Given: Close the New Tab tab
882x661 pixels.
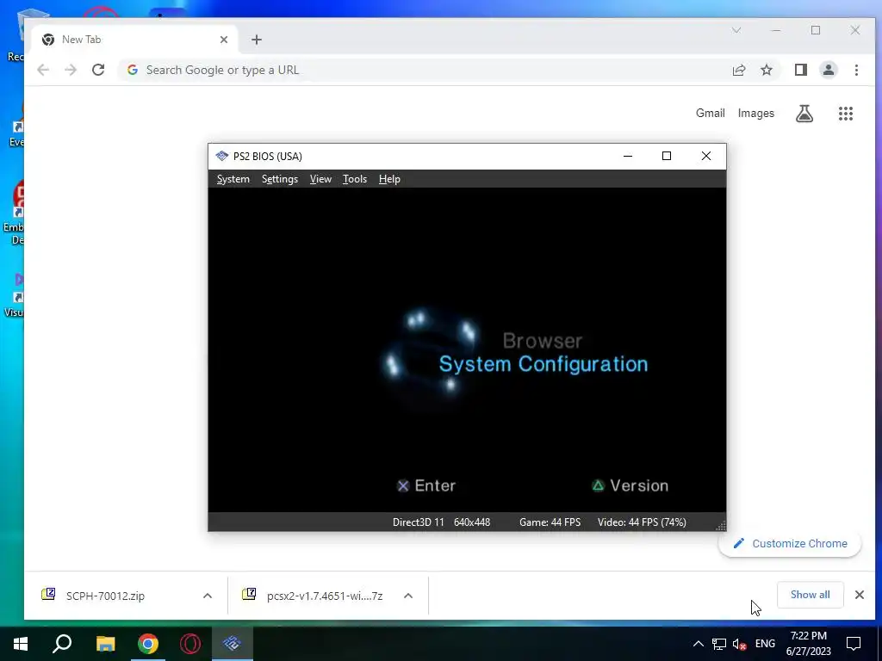Looking at the screenshot, I should (224, 40).
